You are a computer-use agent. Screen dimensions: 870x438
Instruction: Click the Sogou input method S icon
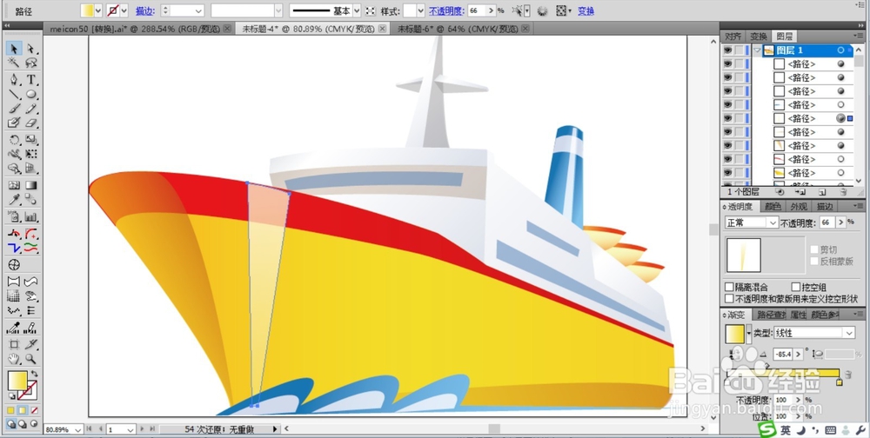click(767, 429)
